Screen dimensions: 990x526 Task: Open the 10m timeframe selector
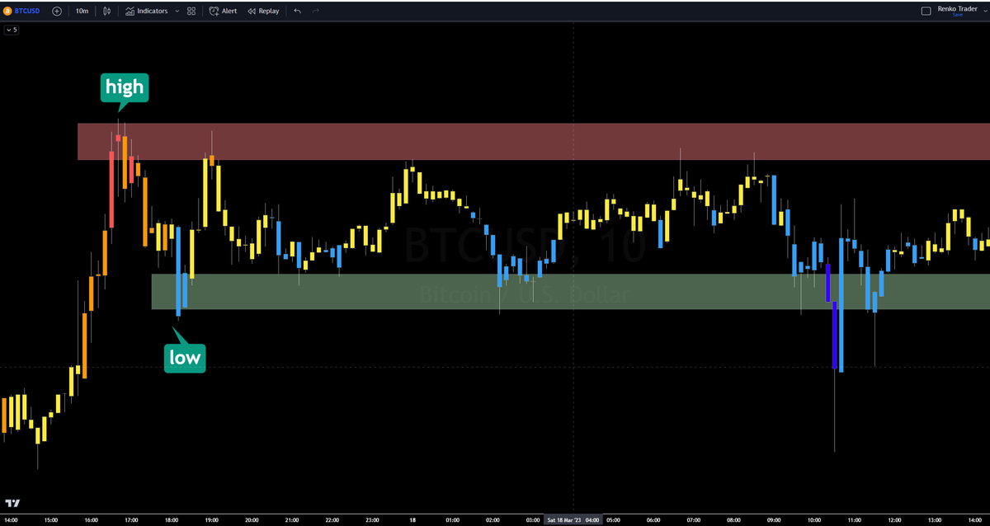(82, 11)
